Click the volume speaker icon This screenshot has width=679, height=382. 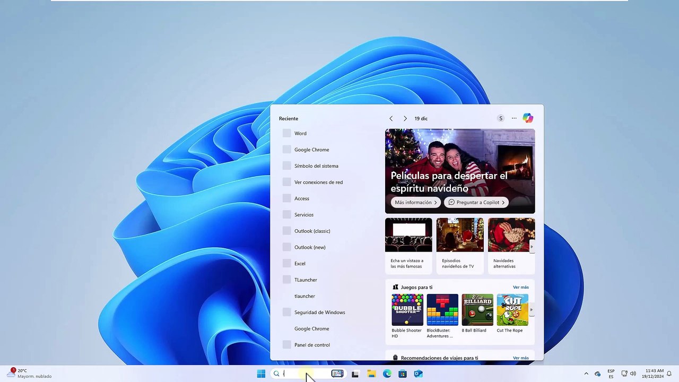633,374
